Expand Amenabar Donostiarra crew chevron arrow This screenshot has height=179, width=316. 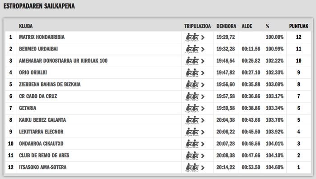coord(203,61)
